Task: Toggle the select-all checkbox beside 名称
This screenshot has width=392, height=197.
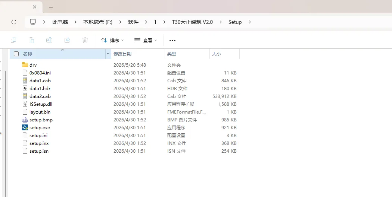Action: (16, 54)
